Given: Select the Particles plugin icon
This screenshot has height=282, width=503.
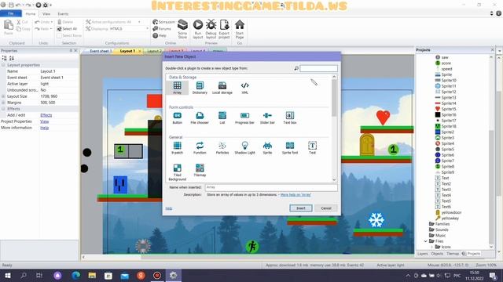Looking at the screenshot, I should point(222,148).
